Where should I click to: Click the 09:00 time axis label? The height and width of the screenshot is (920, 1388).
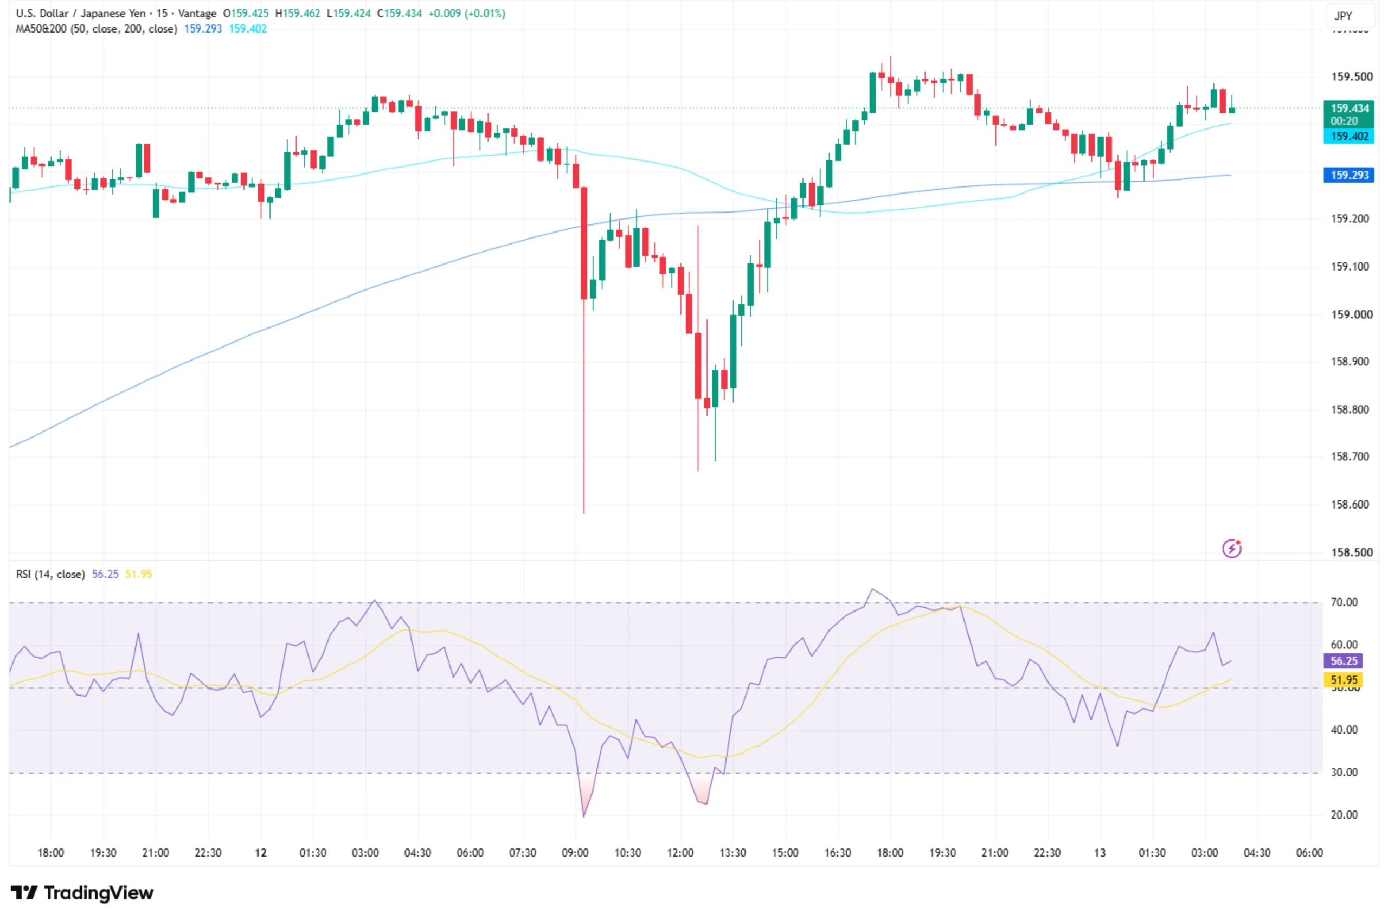575,853
